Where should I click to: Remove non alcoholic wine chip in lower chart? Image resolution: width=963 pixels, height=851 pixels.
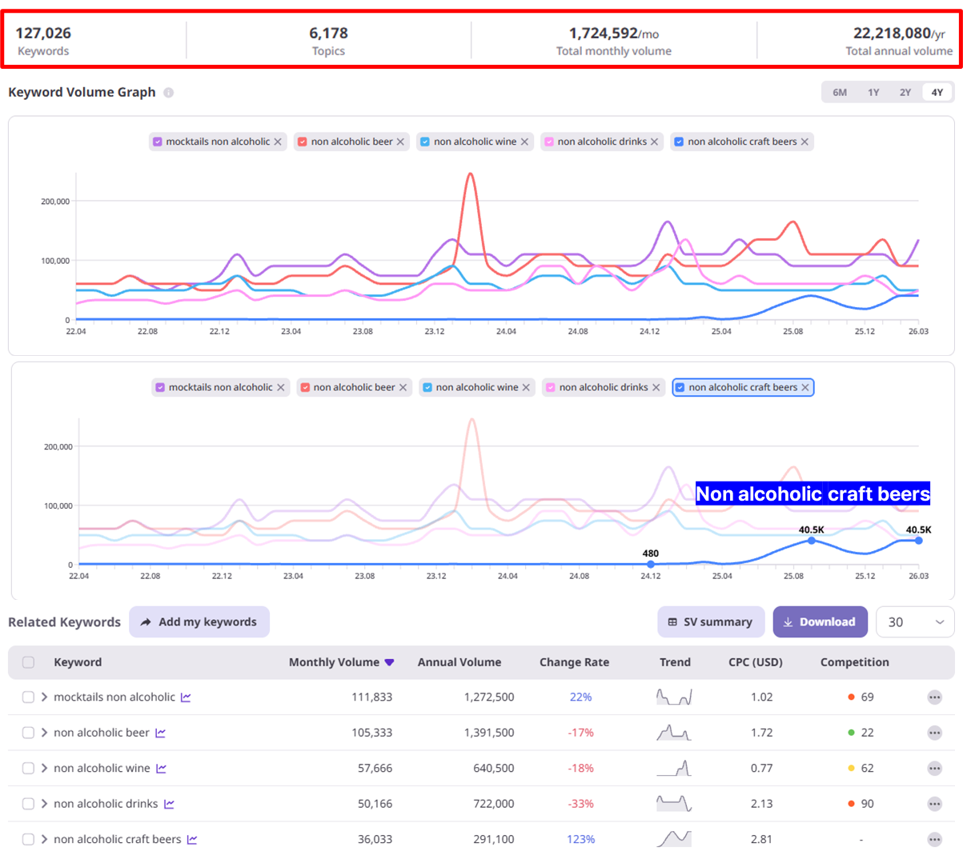point(526,387)
